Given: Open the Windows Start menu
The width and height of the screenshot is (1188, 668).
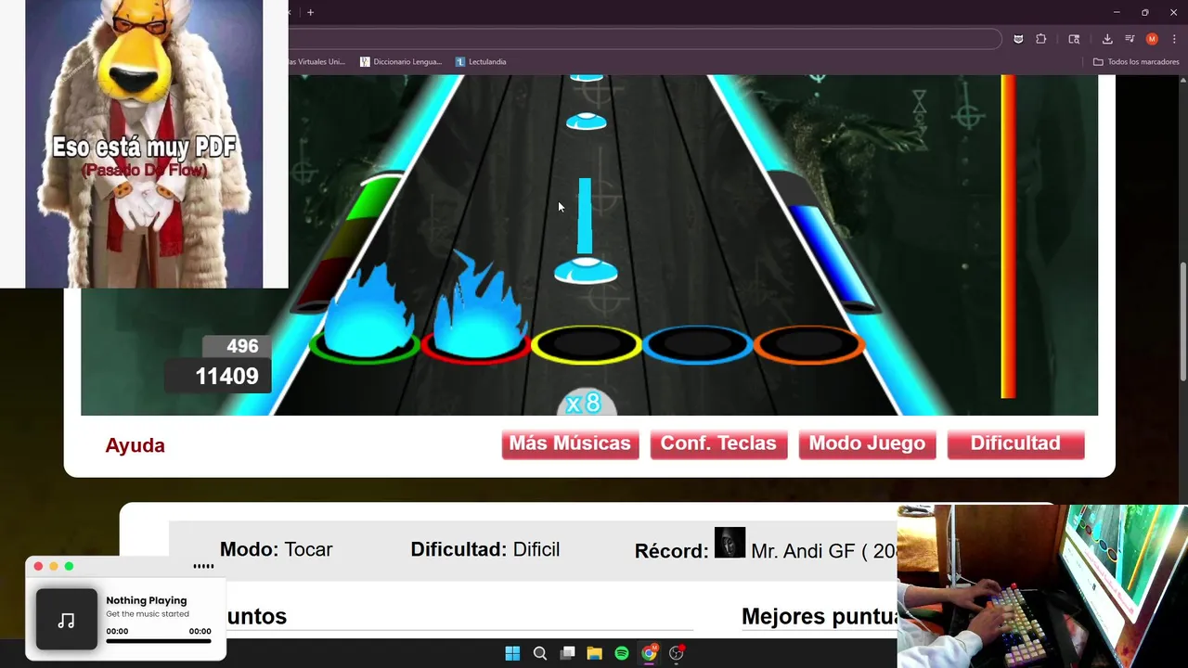Looking at the screenshot, I should 512,653.
